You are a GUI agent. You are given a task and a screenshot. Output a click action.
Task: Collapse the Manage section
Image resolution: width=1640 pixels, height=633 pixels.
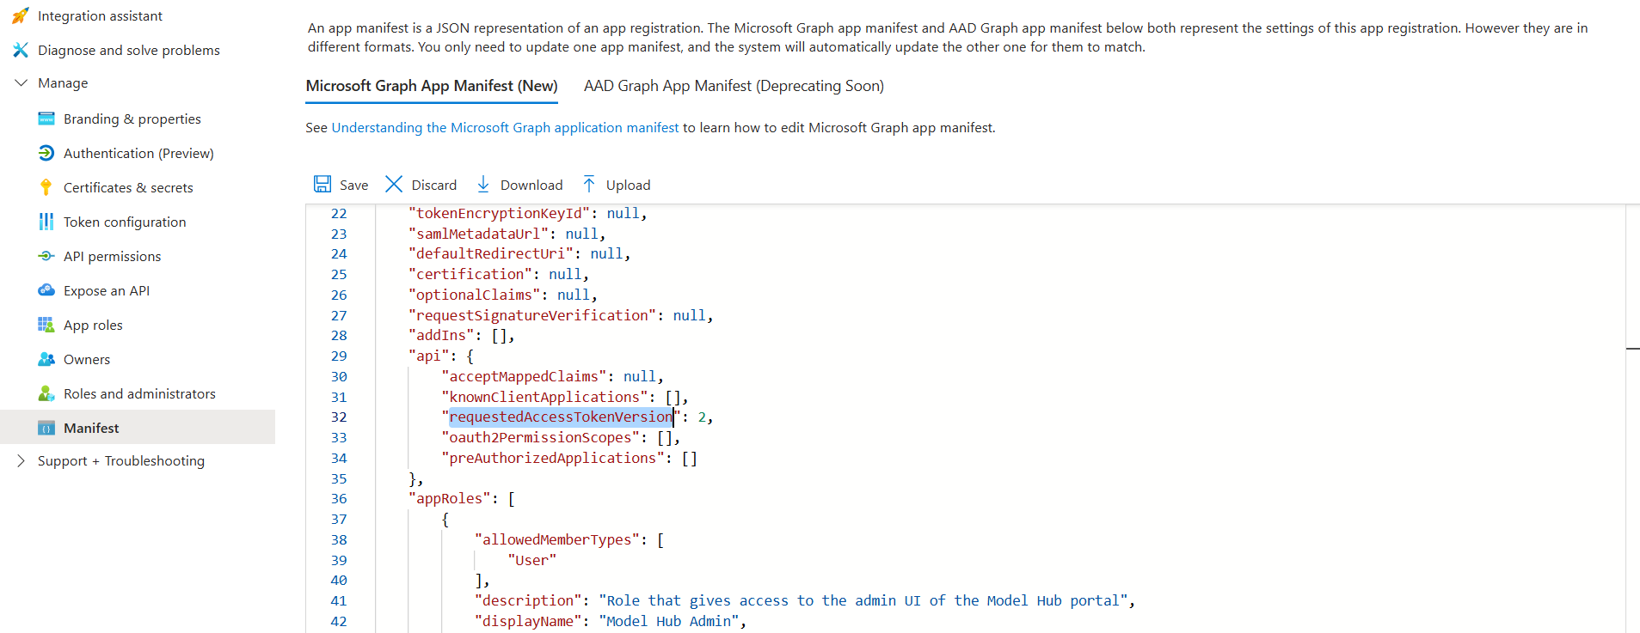(21, 83)
